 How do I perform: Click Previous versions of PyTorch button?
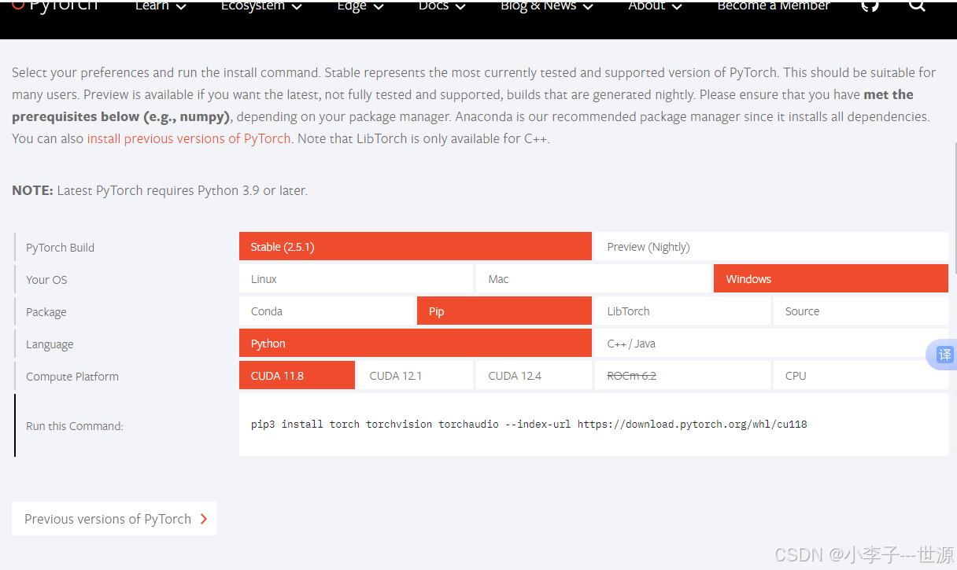tap(114, 519)
